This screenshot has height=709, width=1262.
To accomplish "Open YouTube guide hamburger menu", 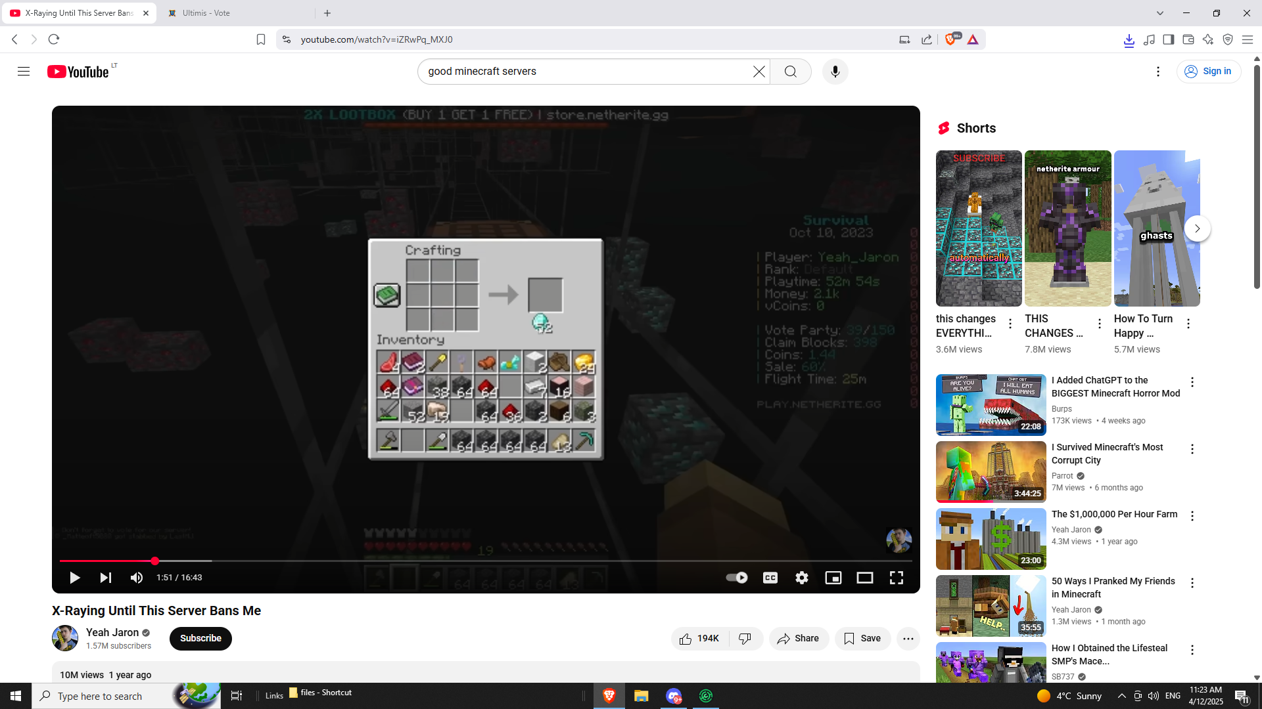I will (x=24, y=72).
